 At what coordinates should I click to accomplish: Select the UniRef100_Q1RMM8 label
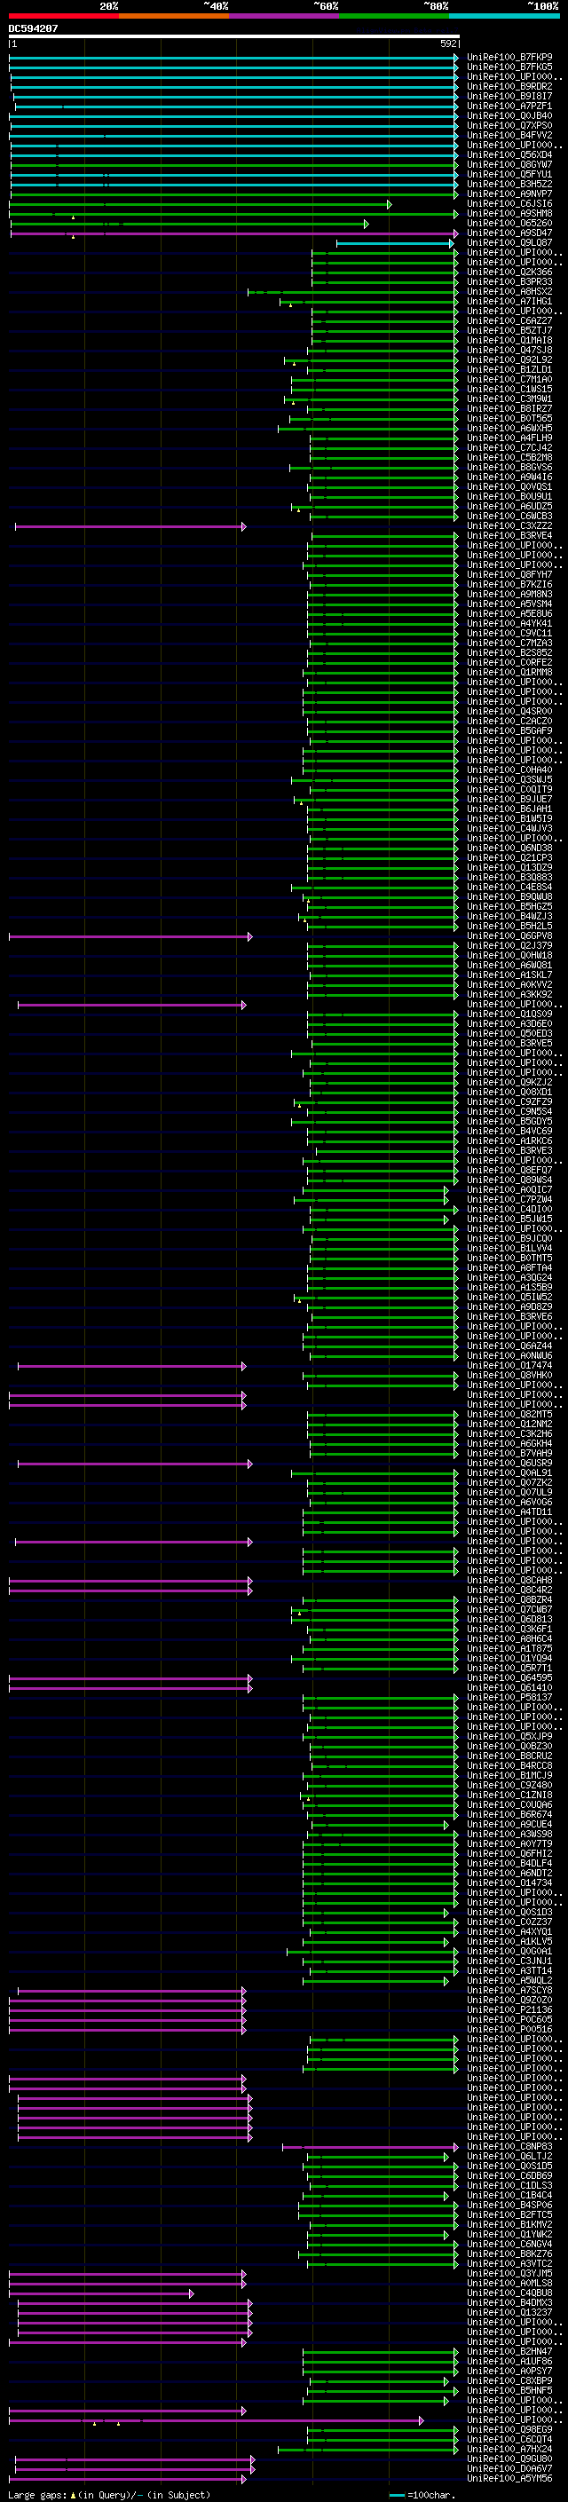point(509,672)
